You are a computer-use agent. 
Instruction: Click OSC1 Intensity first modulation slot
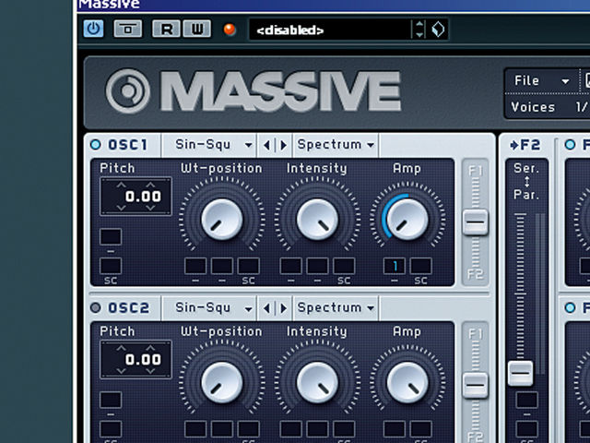[291, 266]
